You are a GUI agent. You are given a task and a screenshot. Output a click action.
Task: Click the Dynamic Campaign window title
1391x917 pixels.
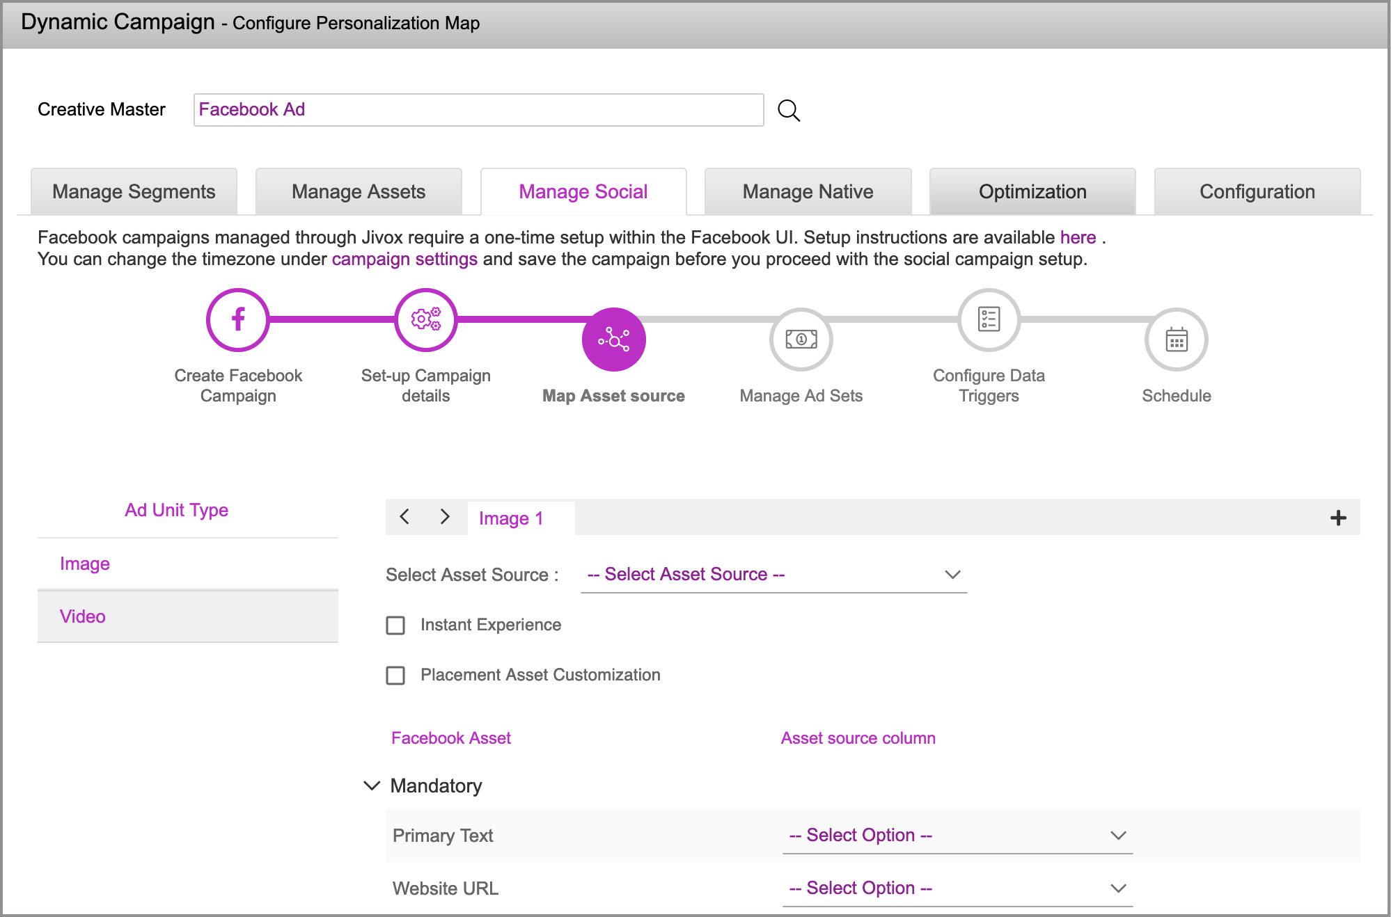pos(118,22)
